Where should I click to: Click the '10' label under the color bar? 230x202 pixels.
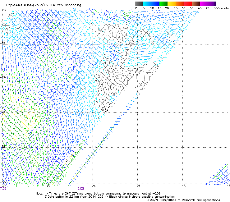(152, 8)
